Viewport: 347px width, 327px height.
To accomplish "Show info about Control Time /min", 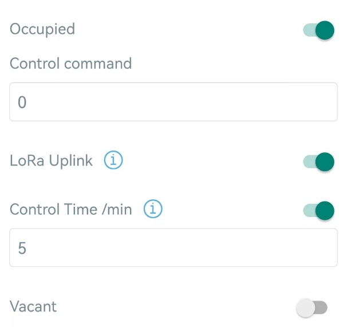I will 153,210.
